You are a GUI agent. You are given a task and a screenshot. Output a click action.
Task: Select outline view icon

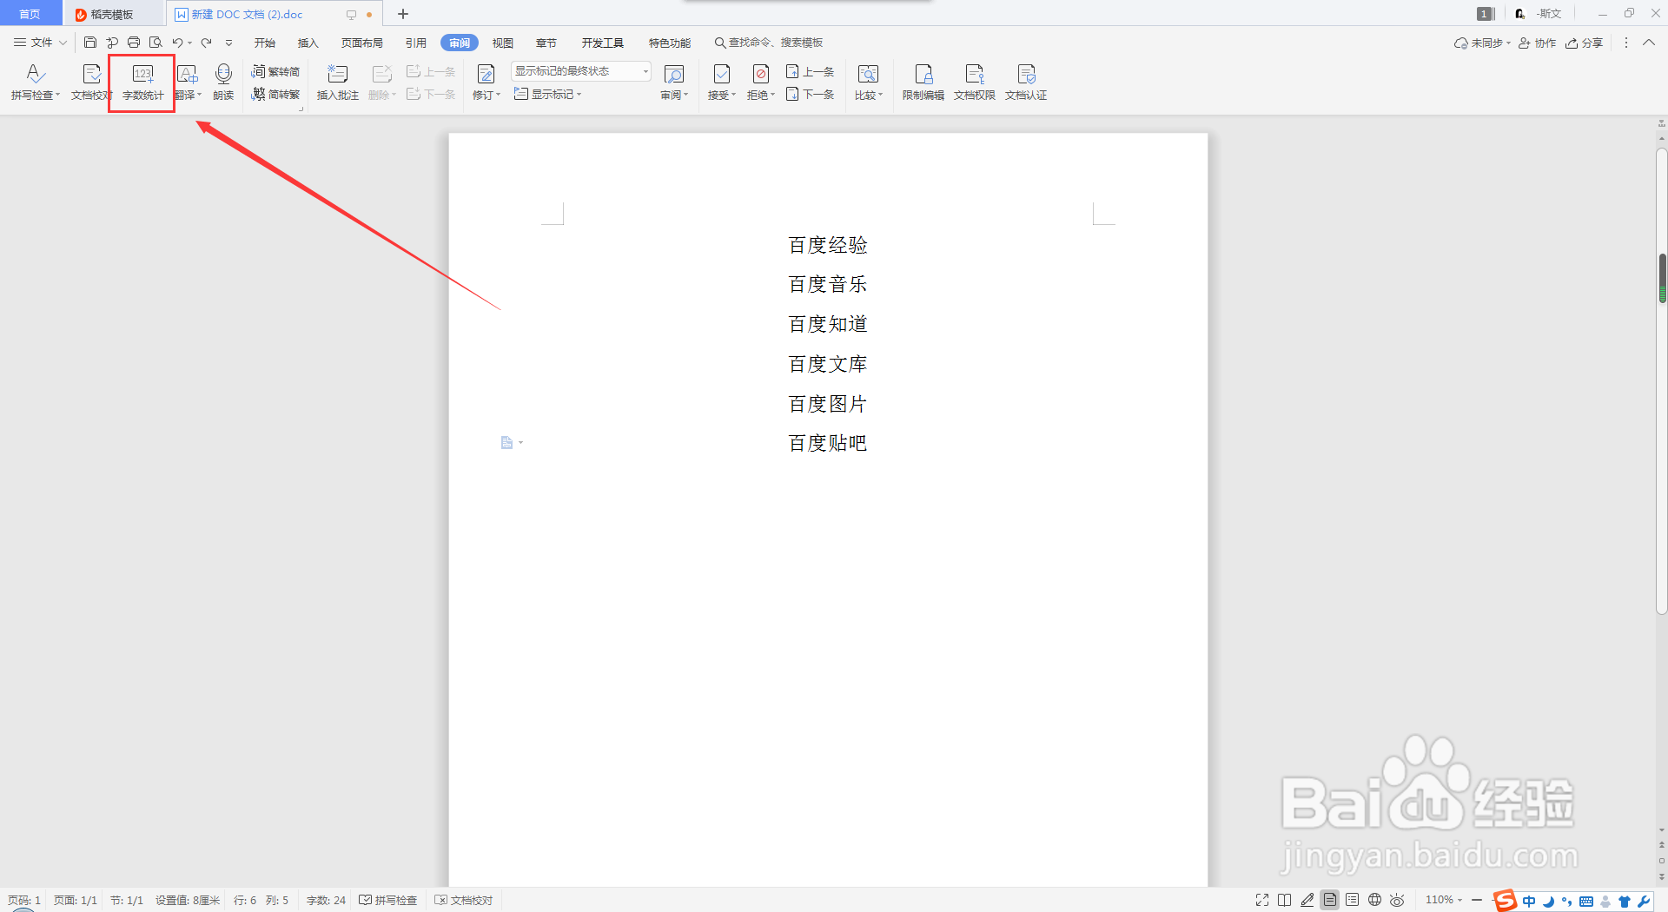(1353, 900)
